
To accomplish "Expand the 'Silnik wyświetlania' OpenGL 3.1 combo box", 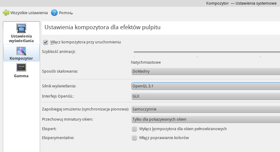I will click(x=205, y=86).
